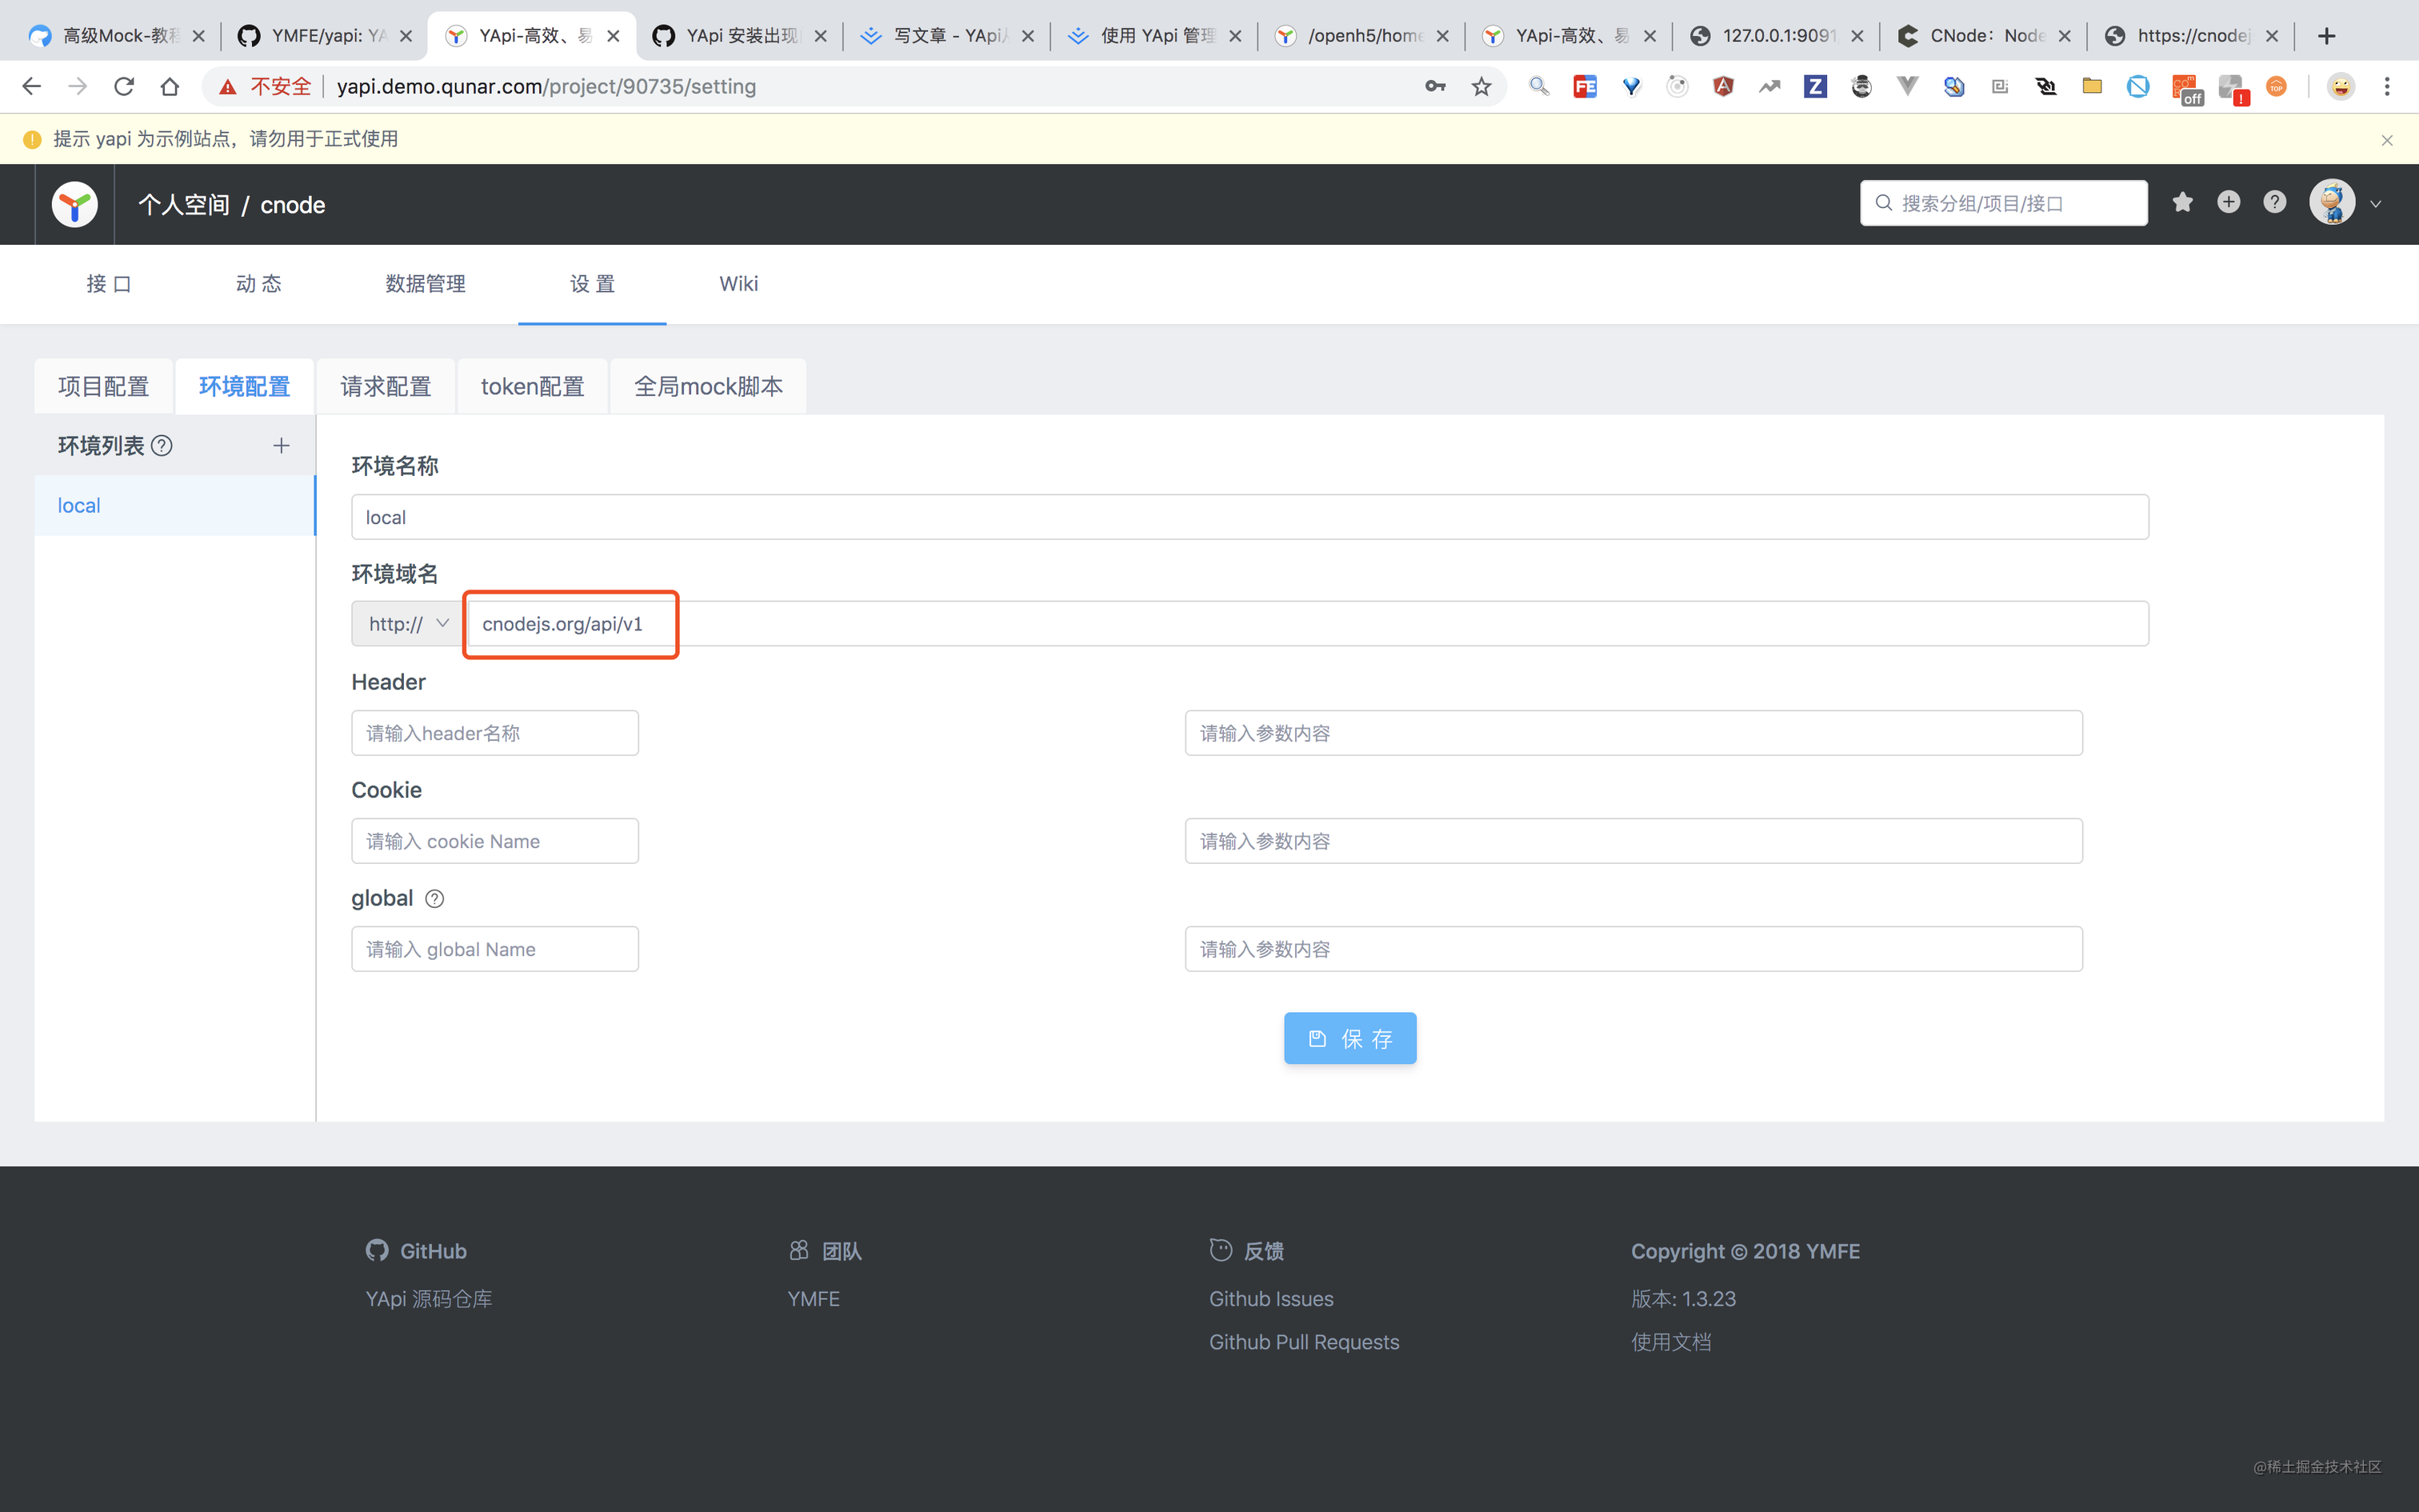Viewport: 2419px width, 1512px height.
Task: Click the YApi logo icon
Action: coord(75,205)
